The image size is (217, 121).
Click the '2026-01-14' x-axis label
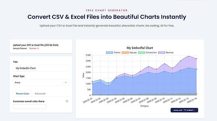pyautogui.click(x=192, y=100)
